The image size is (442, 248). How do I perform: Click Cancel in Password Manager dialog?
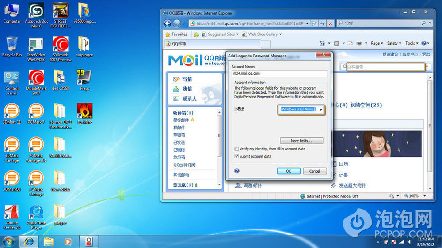tap(315, 171)
